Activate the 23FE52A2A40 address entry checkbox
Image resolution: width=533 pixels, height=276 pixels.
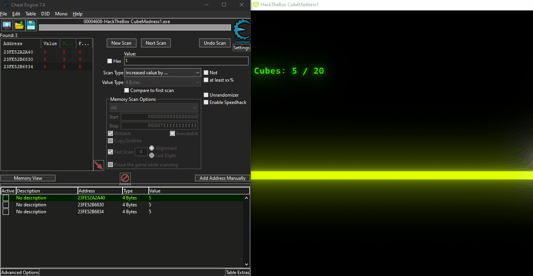pyautogui.click(x=6, y=198)
